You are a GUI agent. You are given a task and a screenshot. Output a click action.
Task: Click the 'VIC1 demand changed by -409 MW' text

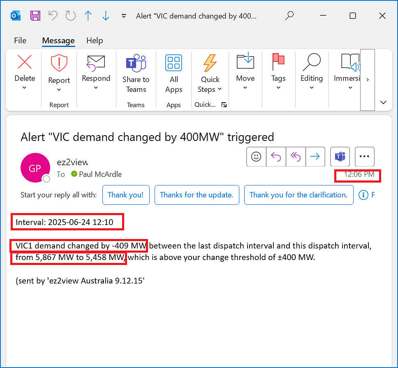click(81, 246)
